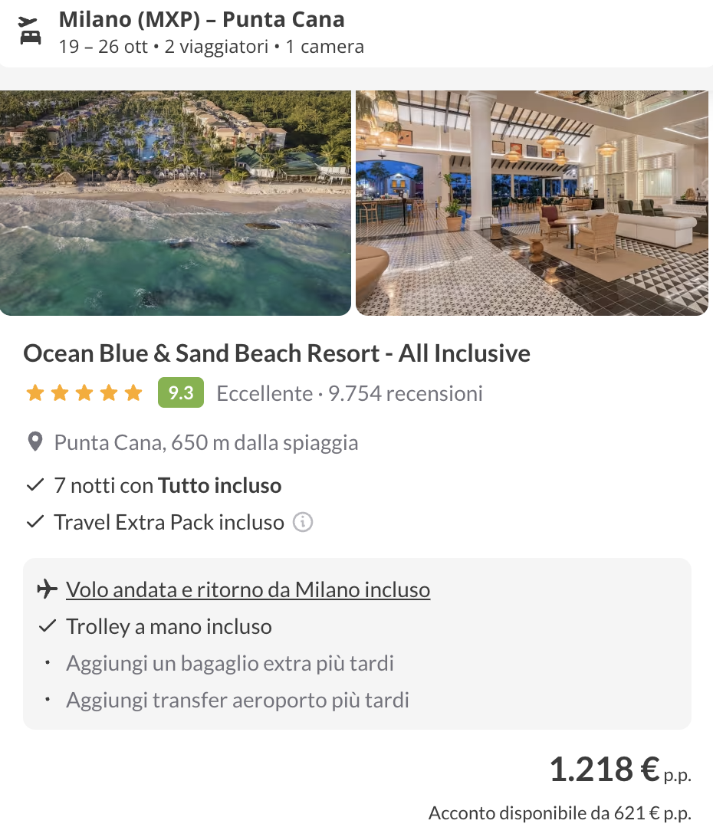
Task: Open the 9.754 recensioni reviews text
Action: pyautogui.click(x=406, y=393)
